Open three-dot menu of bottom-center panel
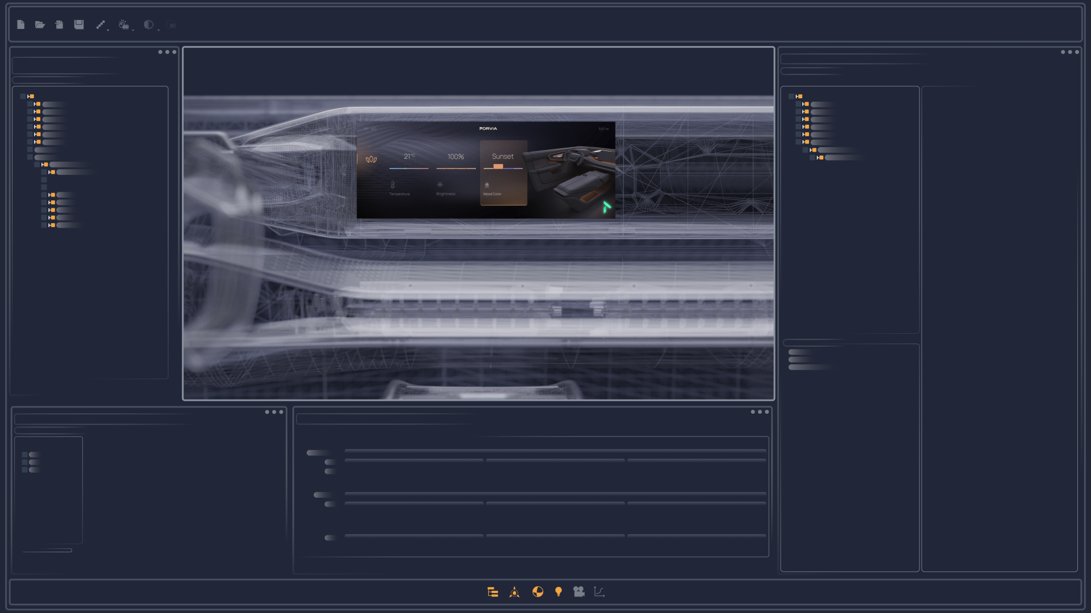Screen dimensions: 1091x613 [760, 412]
